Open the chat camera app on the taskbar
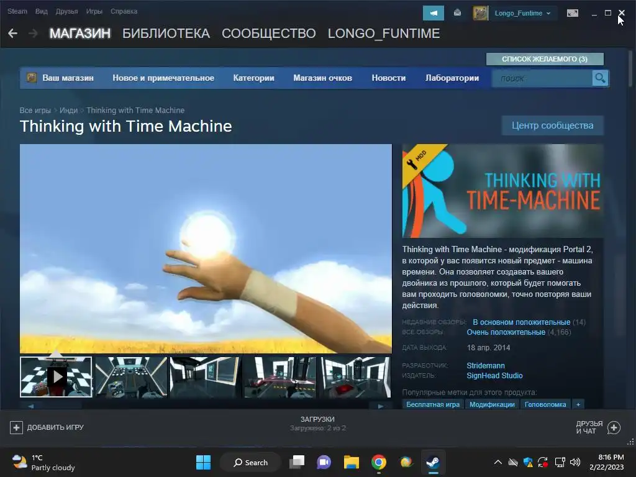This screenshot has height=477, width=636. click(x=324, y=462)
